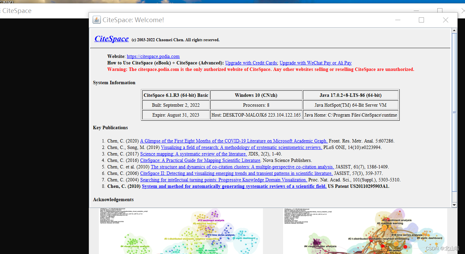Click the Java icon in Welcome title bar
Screen dimensions: 465x254
click(x=97, y=20)
